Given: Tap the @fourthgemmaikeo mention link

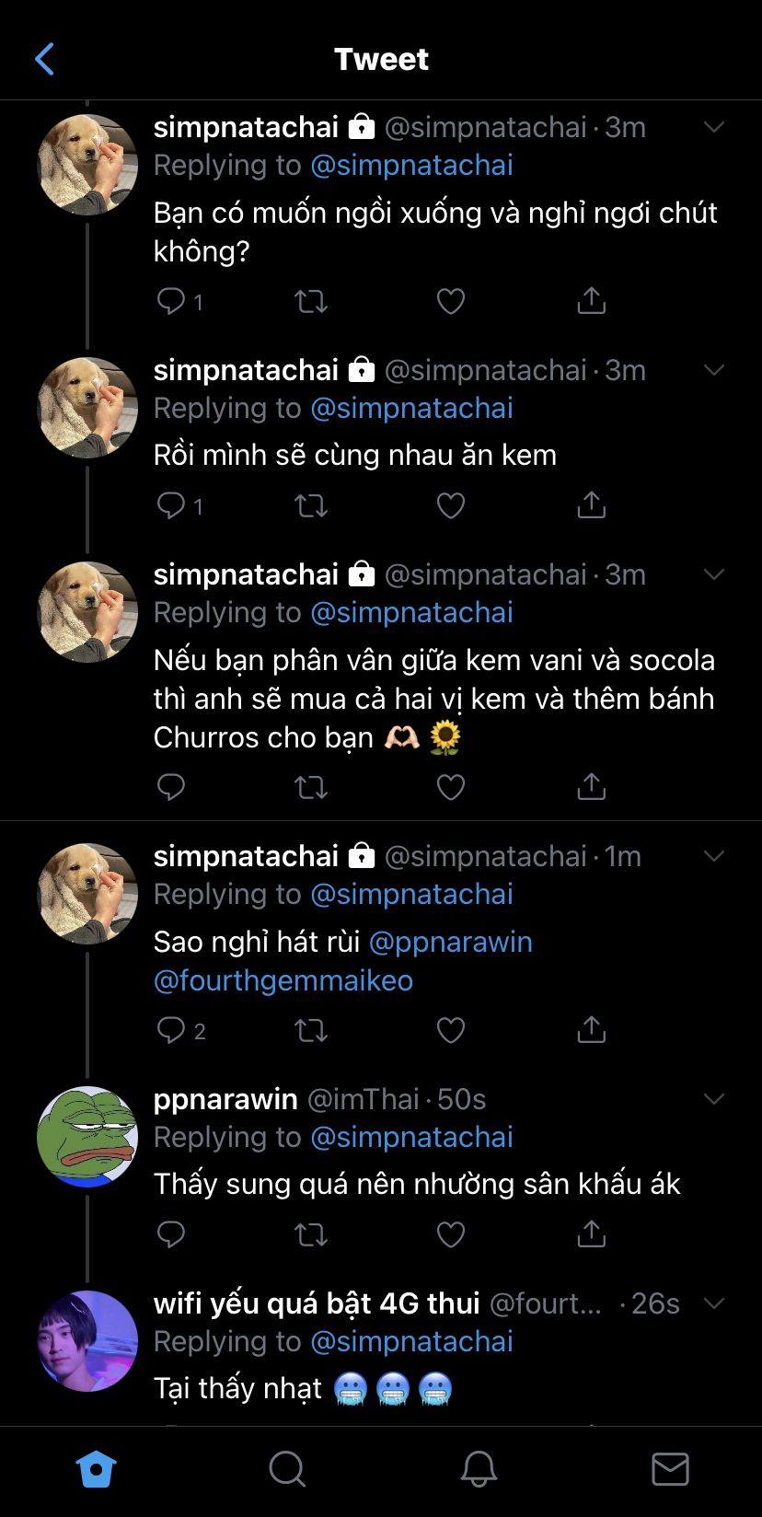Looking at the screenshot, I should tap(283, 980).
